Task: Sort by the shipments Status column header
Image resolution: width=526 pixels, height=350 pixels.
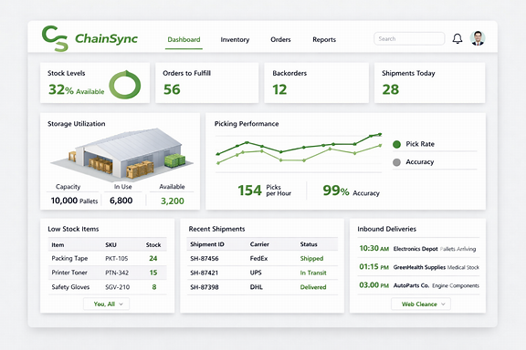Action: pos(309,244)
